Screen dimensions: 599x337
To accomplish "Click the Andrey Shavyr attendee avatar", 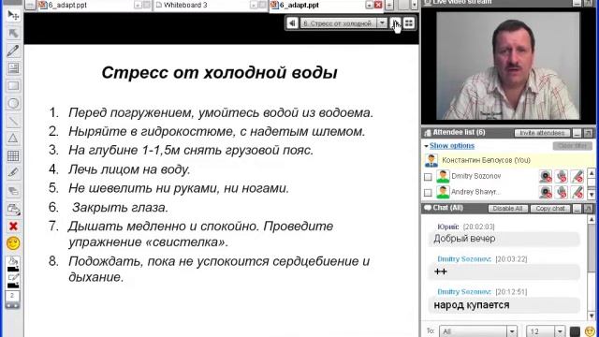I will tap(443, 192).
